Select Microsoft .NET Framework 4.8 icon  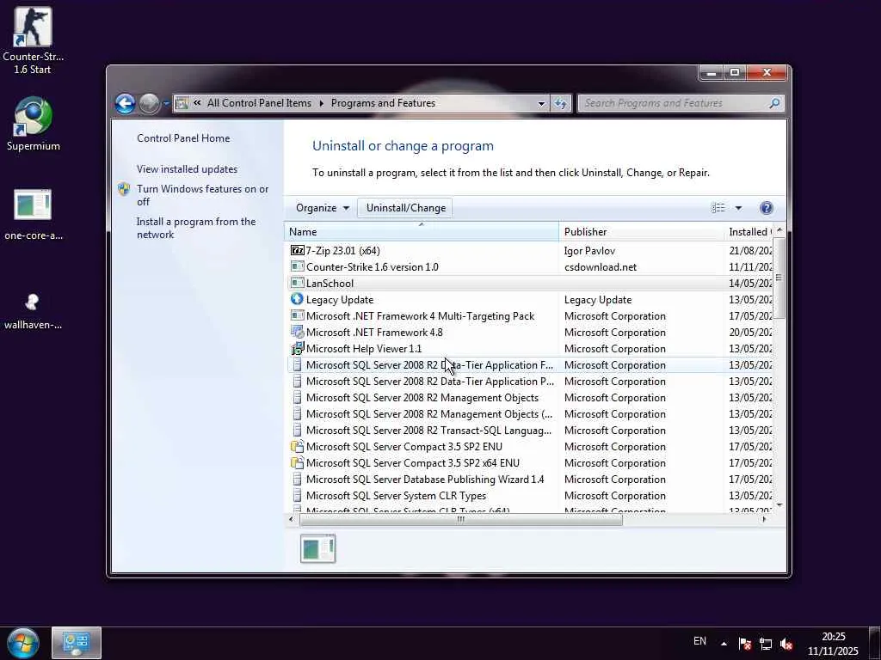click(297, 332)
